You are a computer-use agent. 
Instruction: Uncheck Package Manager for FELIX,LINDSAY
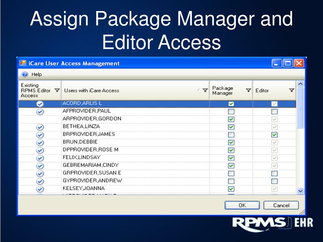231,158
